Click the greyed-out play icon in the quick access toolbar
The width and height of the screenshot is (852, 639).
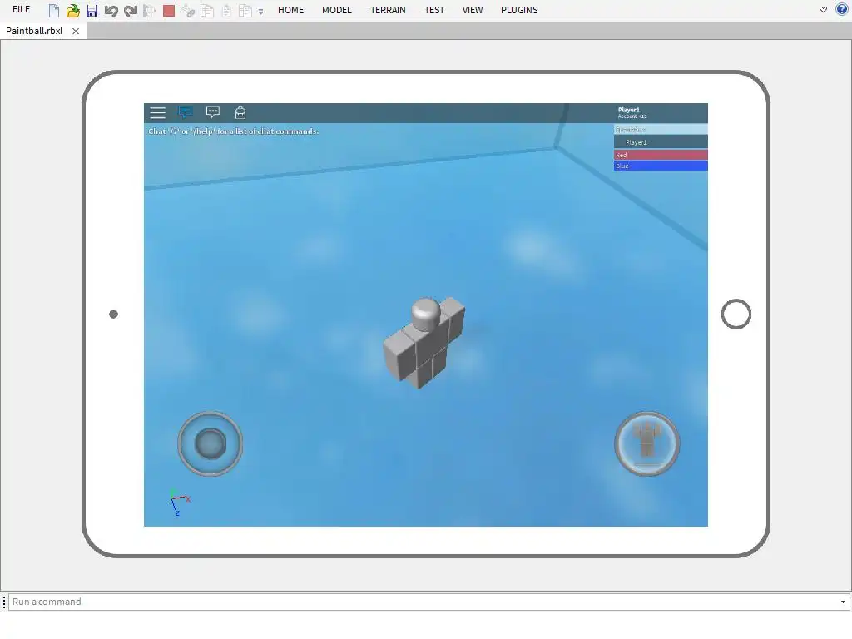click(150, 10)
